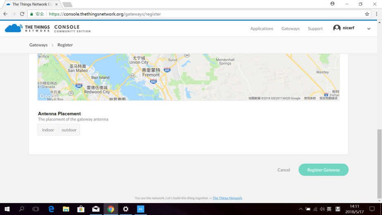The width and height of the screenshot is (382, 215).
Task: Open File Explorer from taskbar
Action: point(66,209)
